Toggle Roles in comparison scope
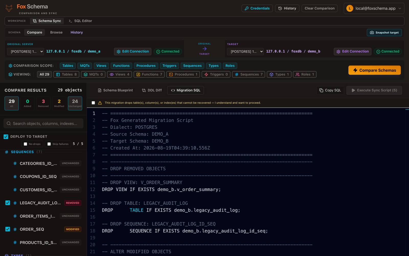This screenshot has width=409, height=256. pos(230,66)
